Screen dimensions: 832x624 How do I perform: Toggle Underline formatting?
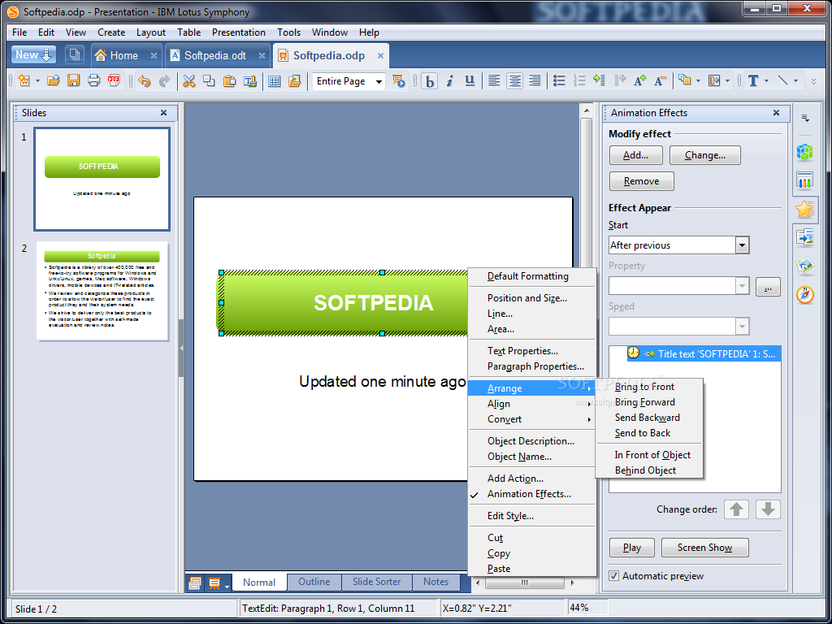point(470,80)
